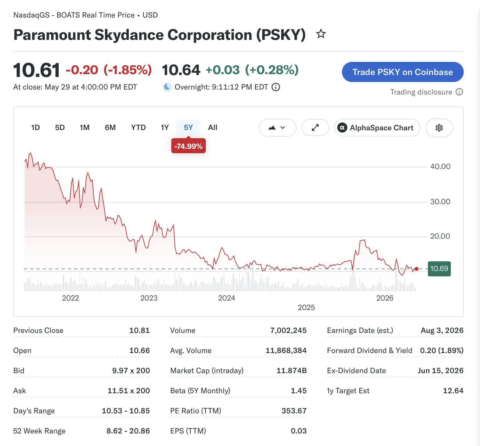Screen dimensions: 480x446
Task: Click the overnight price 10.64
Action: point(181,70)
